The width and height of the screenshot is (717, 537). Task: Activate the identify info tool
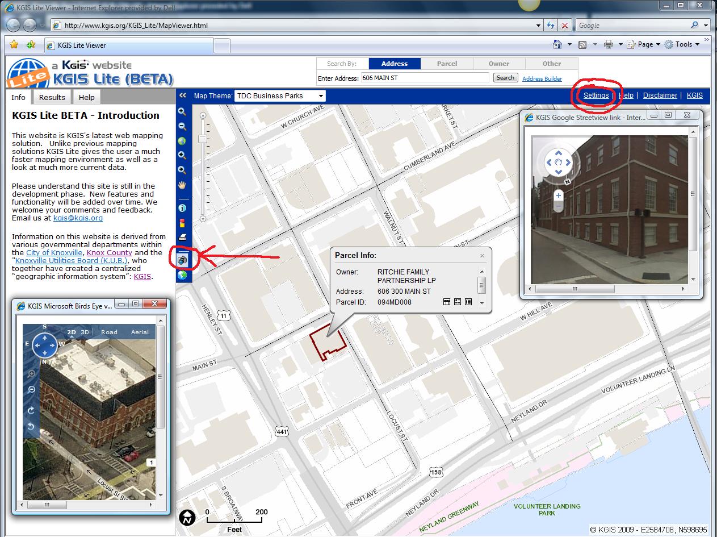point(182,209)
